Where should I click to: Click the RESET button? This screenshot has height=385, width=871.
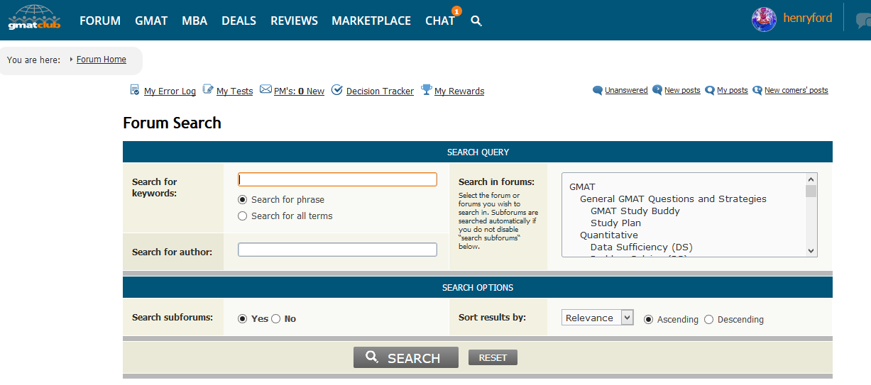[493, 358]
